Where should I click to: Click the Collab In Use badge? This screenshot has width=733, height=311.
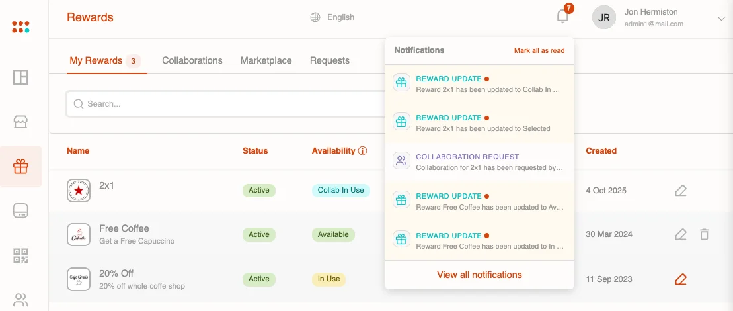[341, 191]
